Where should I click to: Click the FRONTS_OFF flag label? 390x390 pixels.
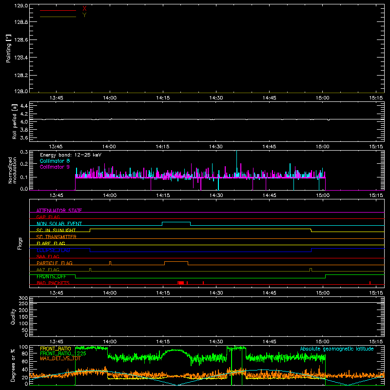[51, 276]
